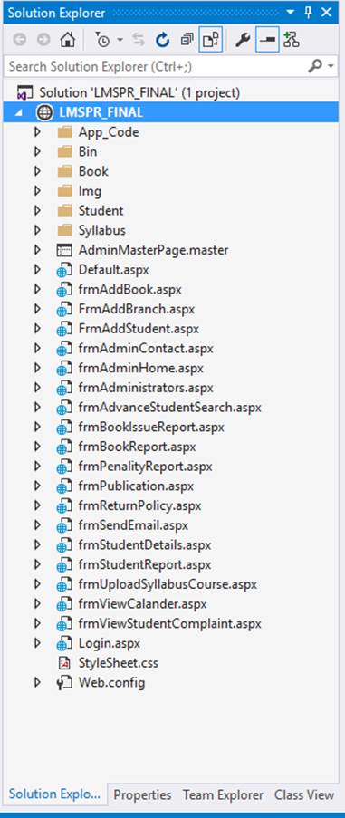This screenshot has height=818, width=345.
Task: Click the Syllabus folder icon
Action: click(64, 230)
